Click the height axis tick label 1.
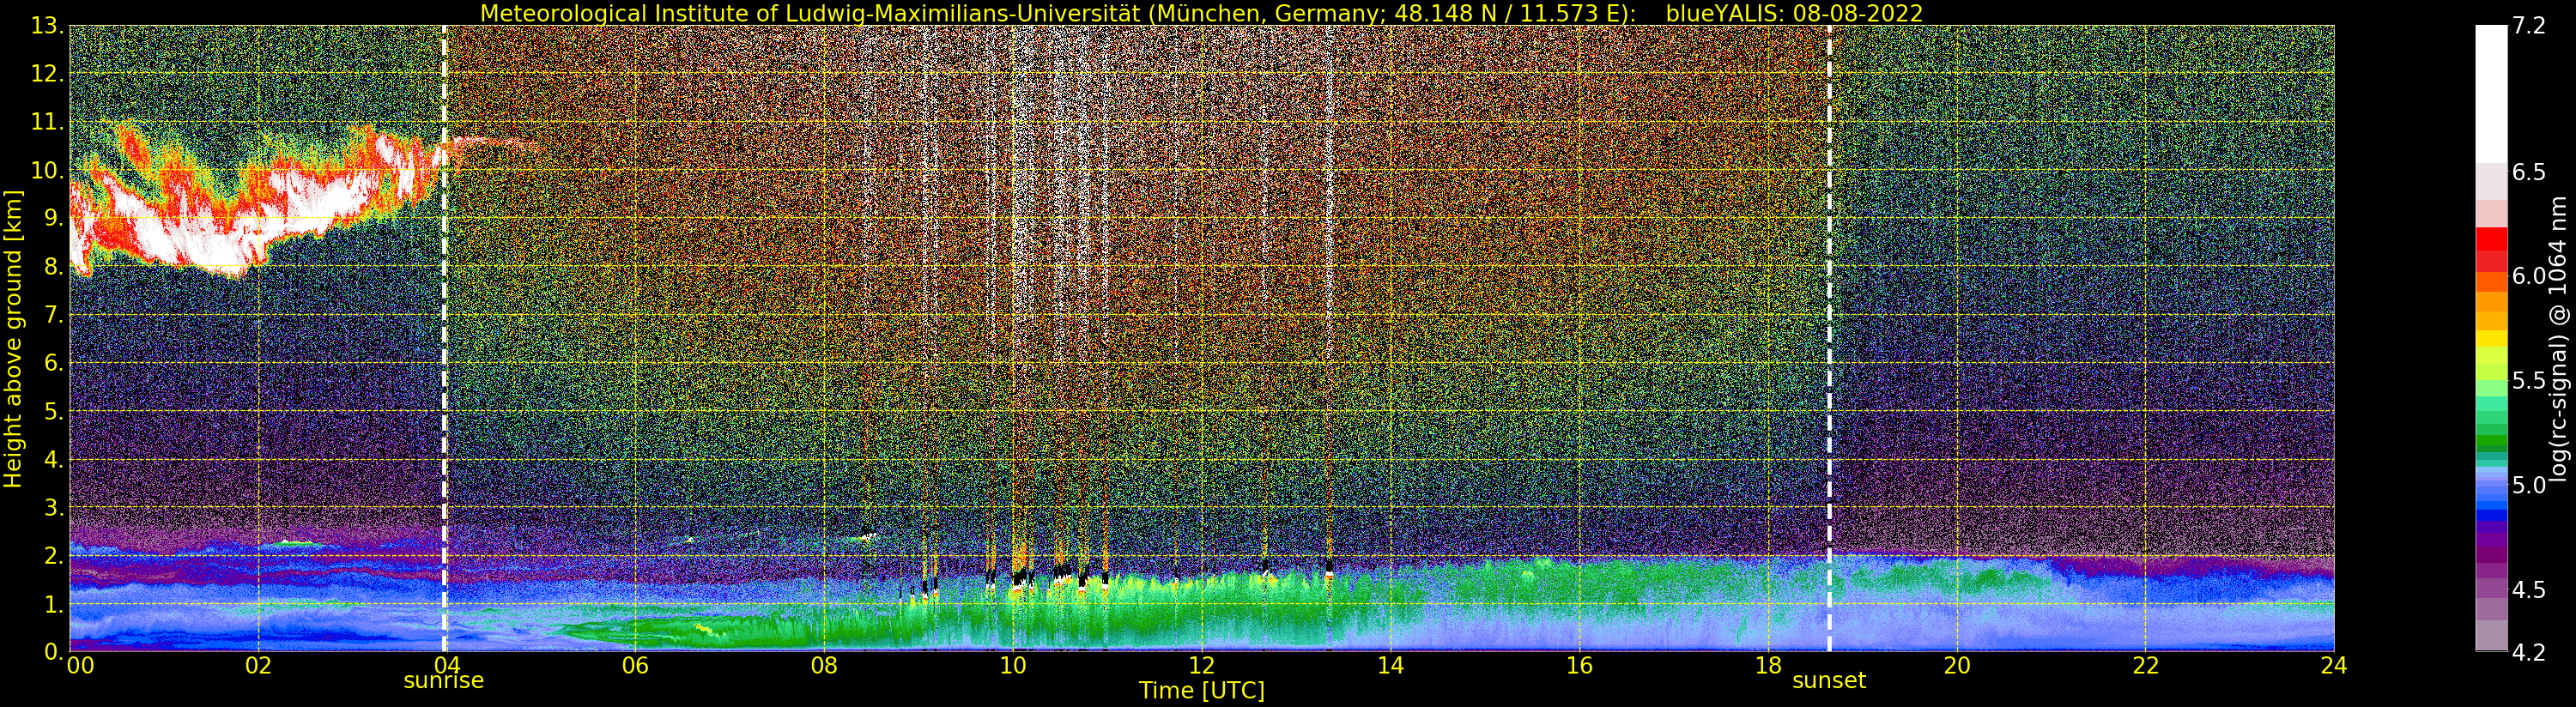This screenshot has height=707, width=2576. (54, 604)
